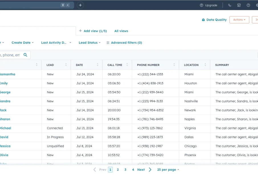Click the help question mark icon
Image resolution: width=258 pixels, height=175 pixels.
pos(248,5)
